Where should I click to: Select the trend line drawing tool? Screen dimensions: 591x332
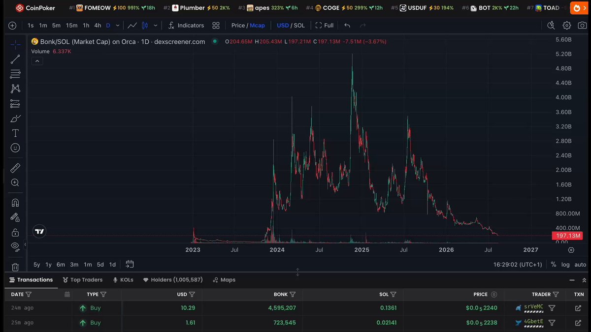click(x=15, y=60)
